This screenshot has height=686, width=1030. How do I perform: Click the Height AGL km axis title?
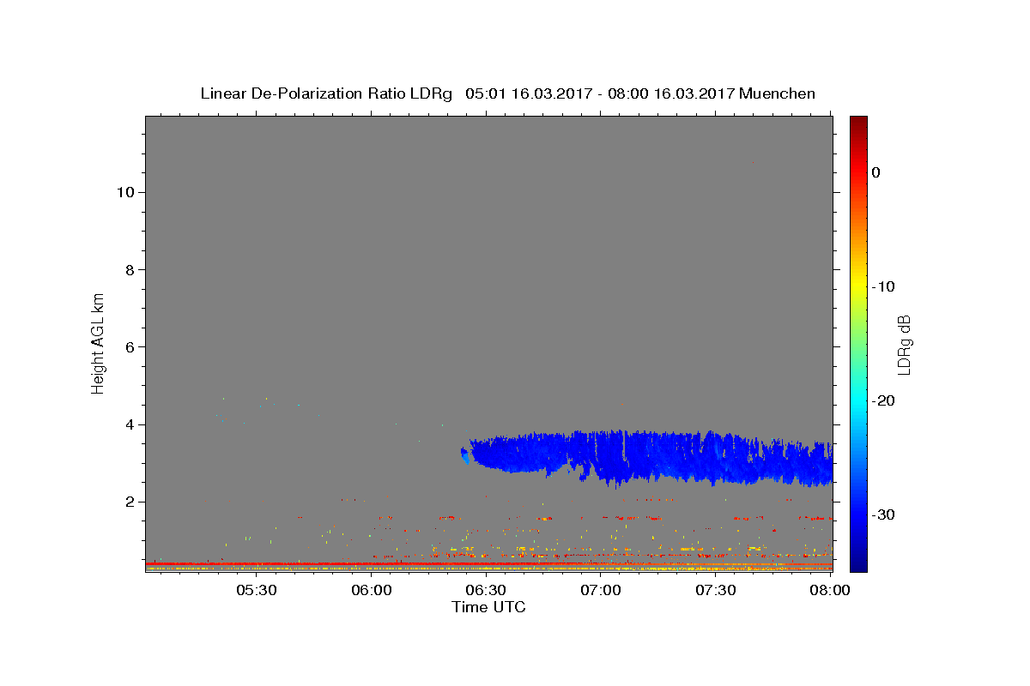coord(98,342)
